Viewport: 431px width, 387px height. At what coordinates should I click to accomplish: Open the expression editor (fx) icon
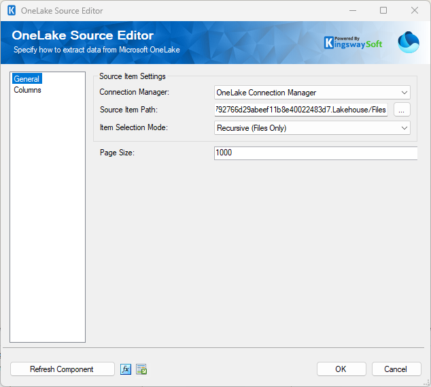pos(126,369)
